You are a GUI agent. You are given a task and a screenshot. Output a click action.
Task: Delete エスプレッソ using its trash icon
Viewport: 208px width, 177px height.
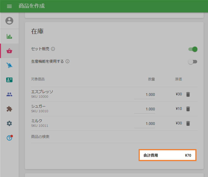[188, 94]
